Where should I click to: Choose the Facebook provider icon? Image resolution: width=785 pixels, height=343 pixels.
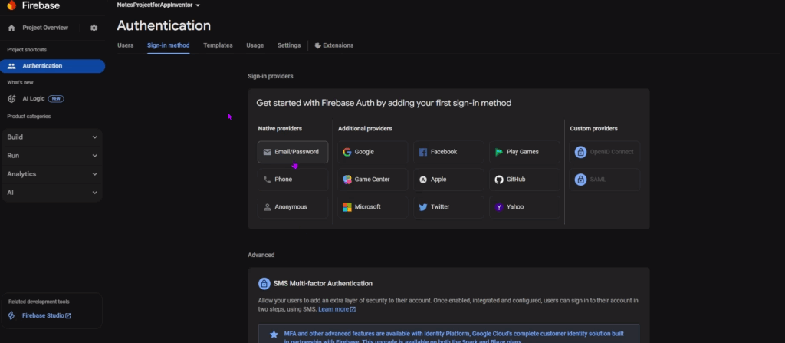(423, 152)
